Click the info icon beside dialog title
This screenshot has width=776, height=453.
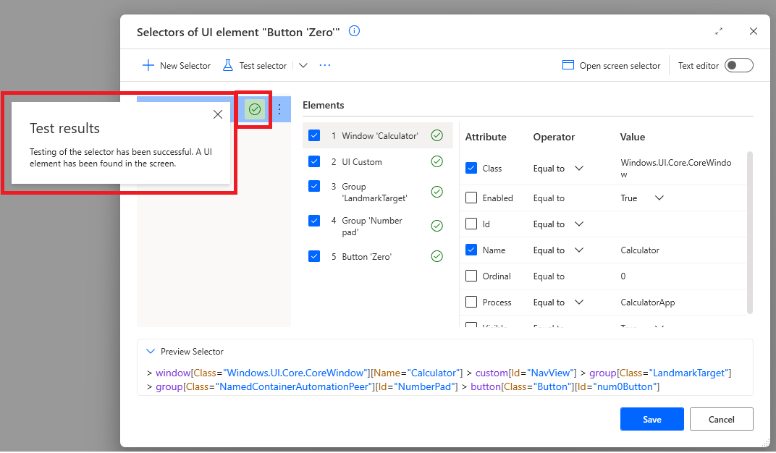(x=354, y=31)
